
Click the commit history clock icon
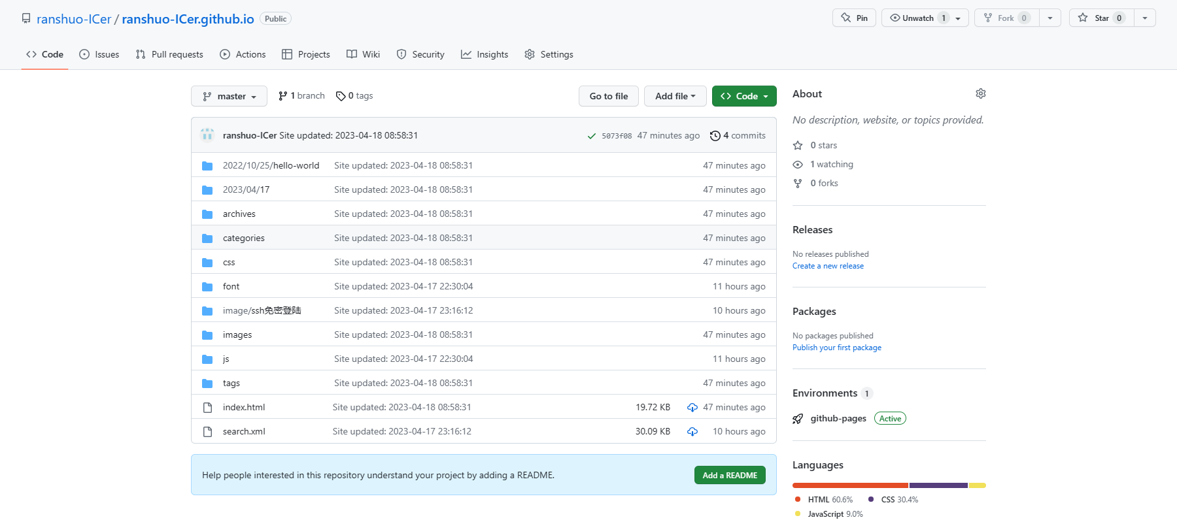tap(715, 136)
